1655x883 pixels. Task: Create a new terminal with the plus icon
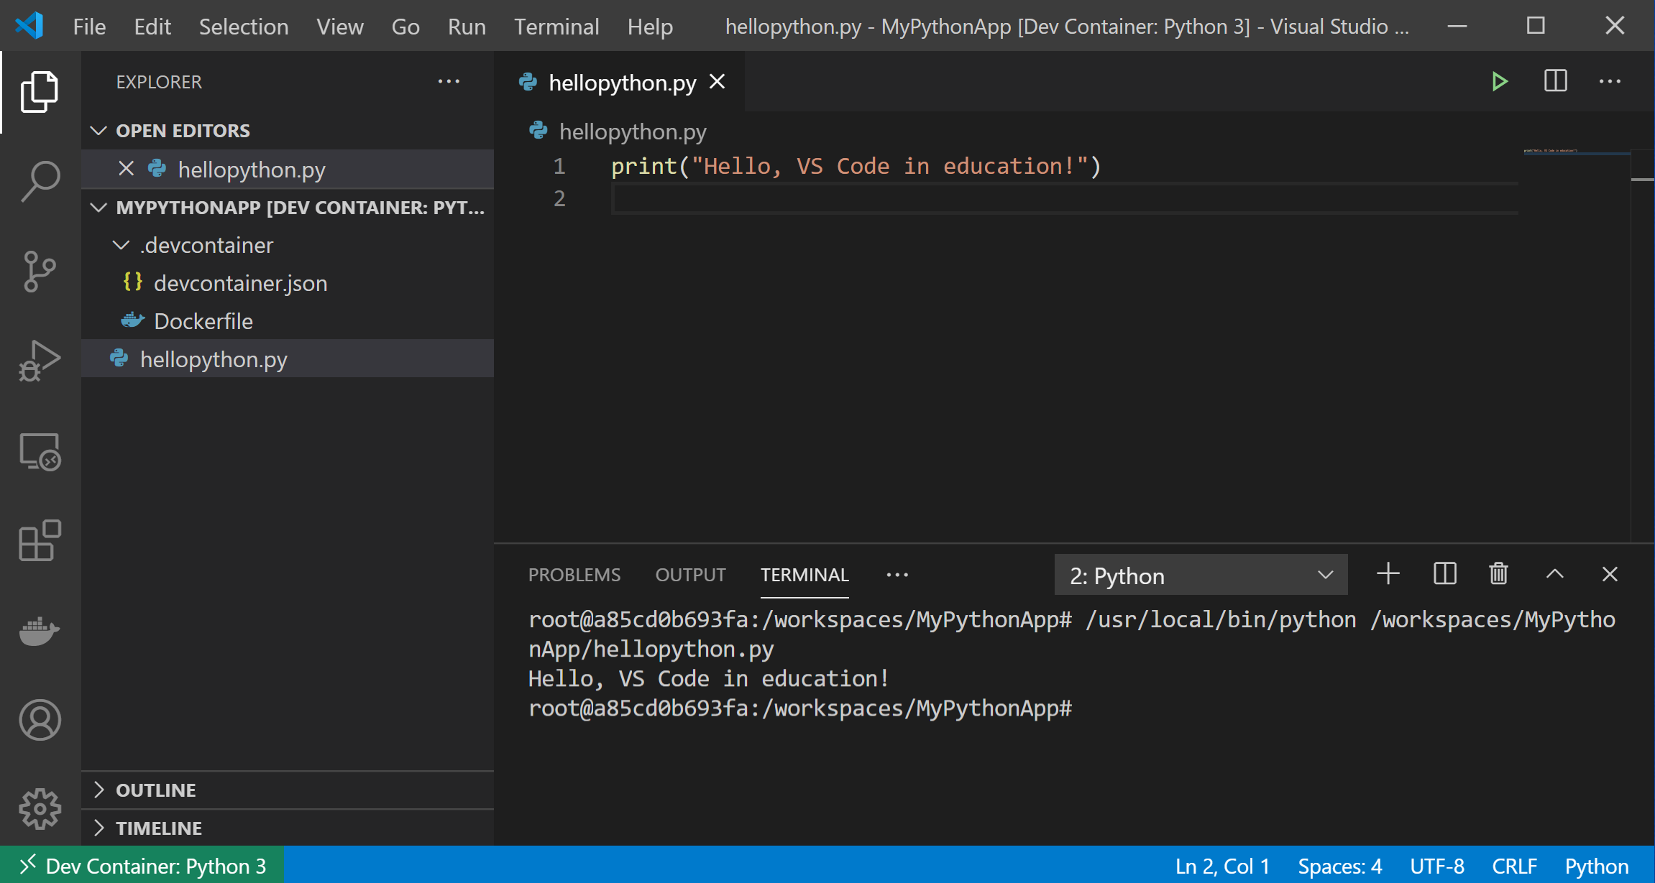click(x=1388, y=574)
